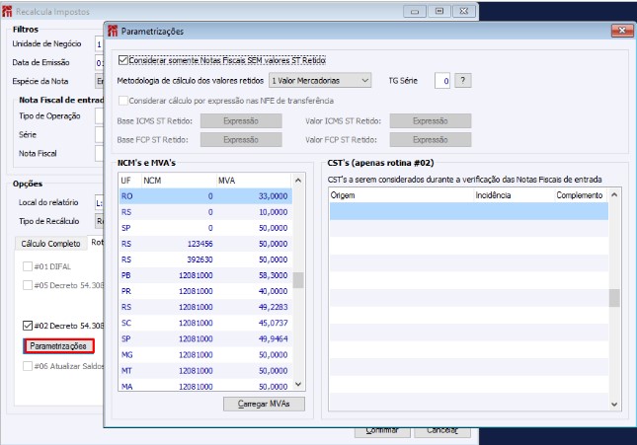637x445 pixels.
Task: Click Unidade de Negócio field in Recalcula Impostos
Action: pyautogui.click(x=99, y=43)
